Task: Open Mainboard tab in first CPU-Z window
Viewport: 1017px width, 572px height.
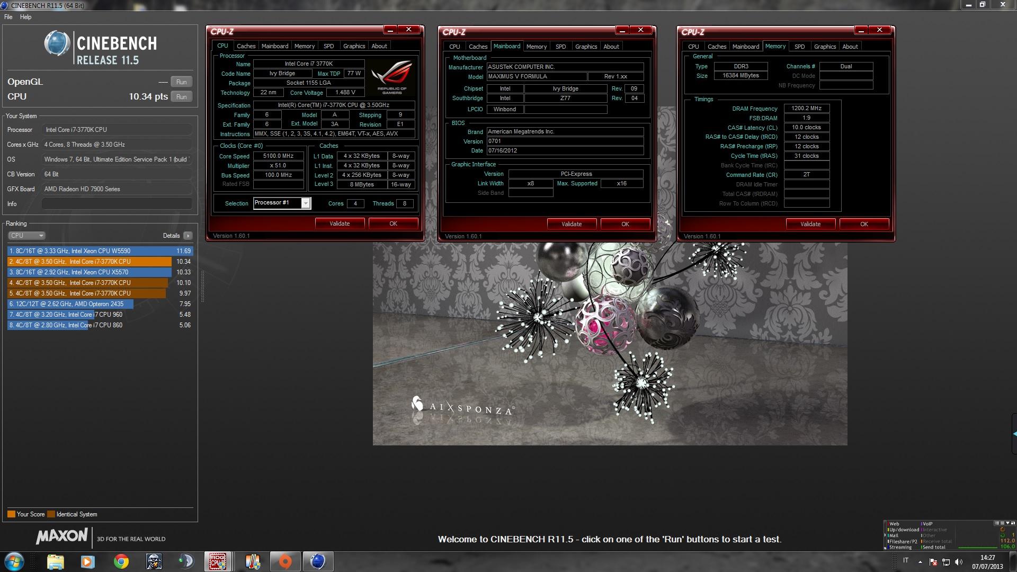Action: pyautogui.click(x=275, y=46)
